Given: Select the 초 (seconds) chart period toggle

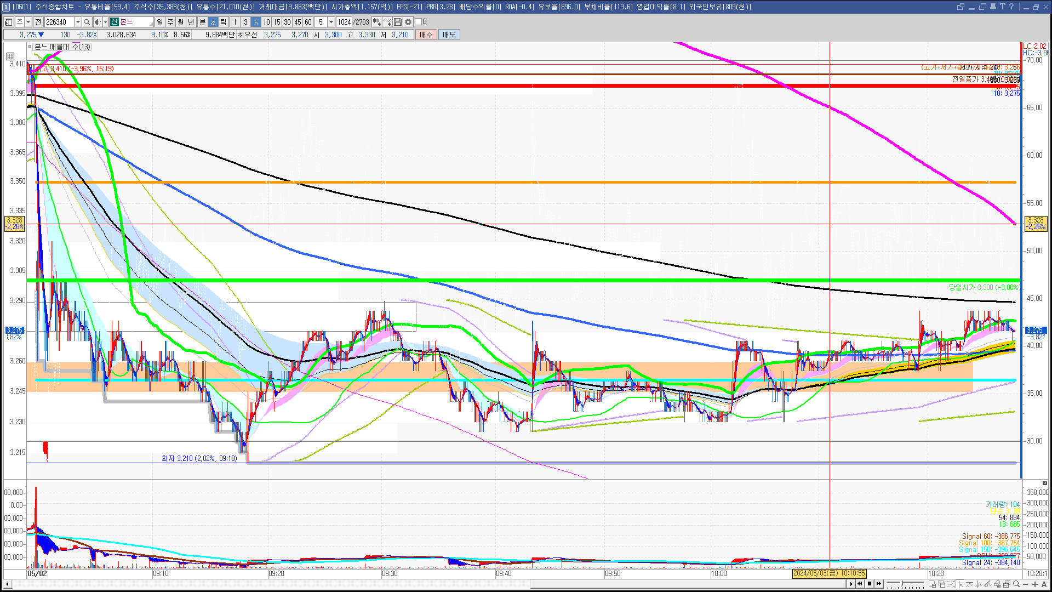Looking at the screenshot, I should [x=213, y=22].
